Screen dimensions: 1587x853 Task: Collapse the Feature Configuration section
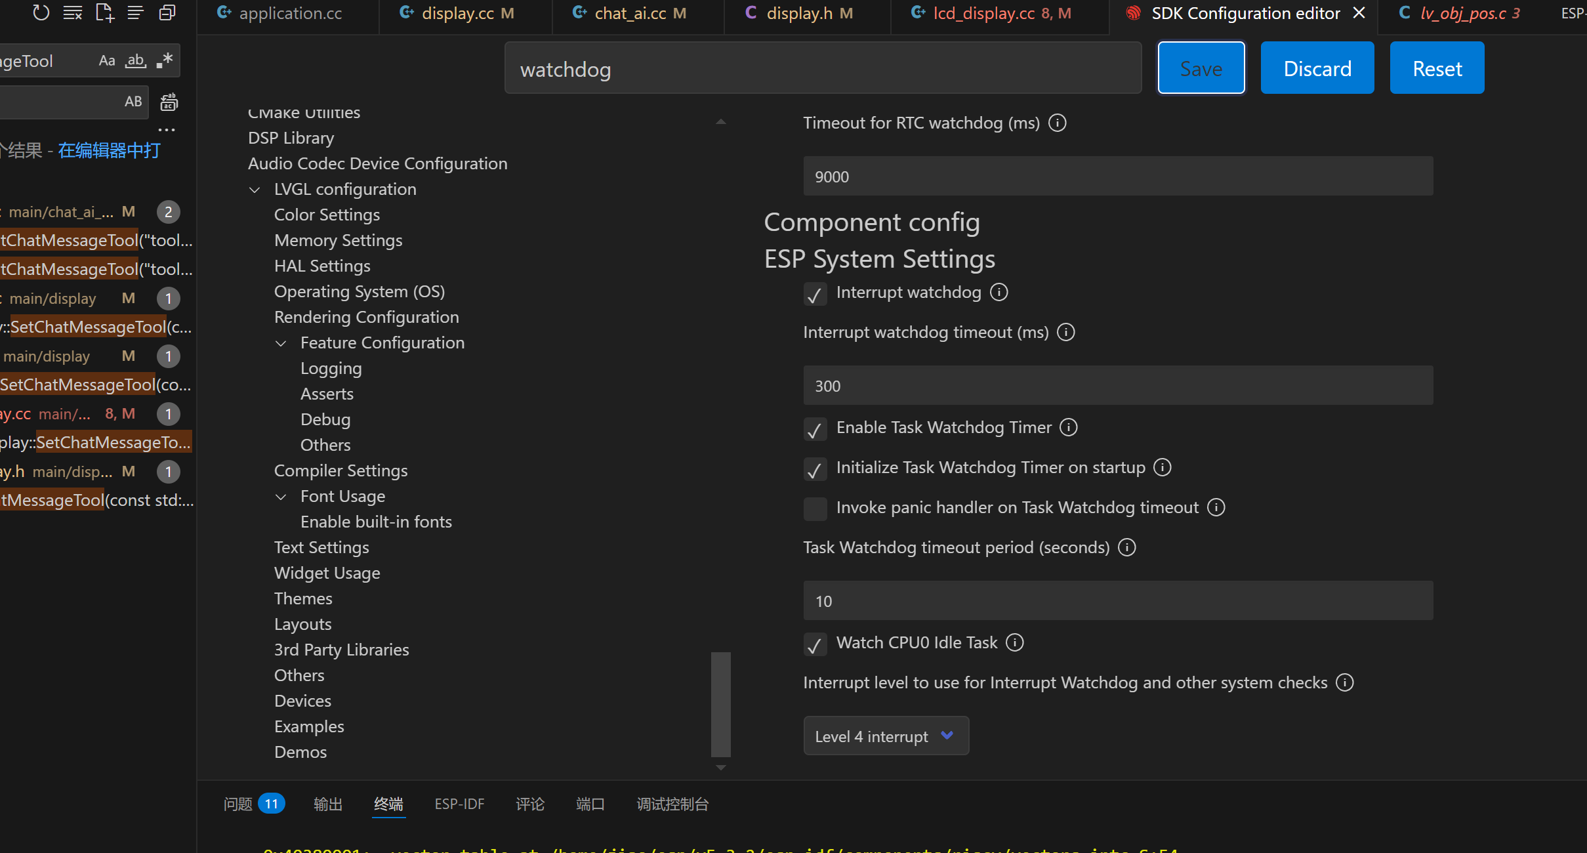tap(281, 343)
